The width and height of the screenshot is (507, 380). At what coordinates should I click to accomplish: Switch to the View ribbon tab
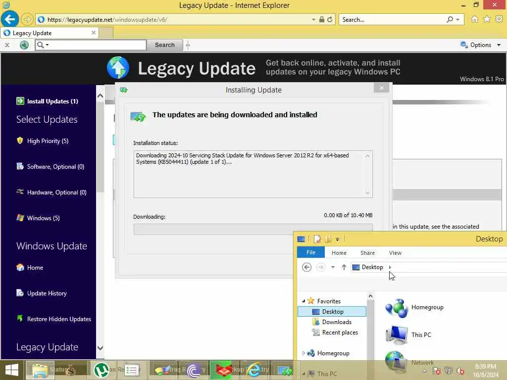pos(395,253)
